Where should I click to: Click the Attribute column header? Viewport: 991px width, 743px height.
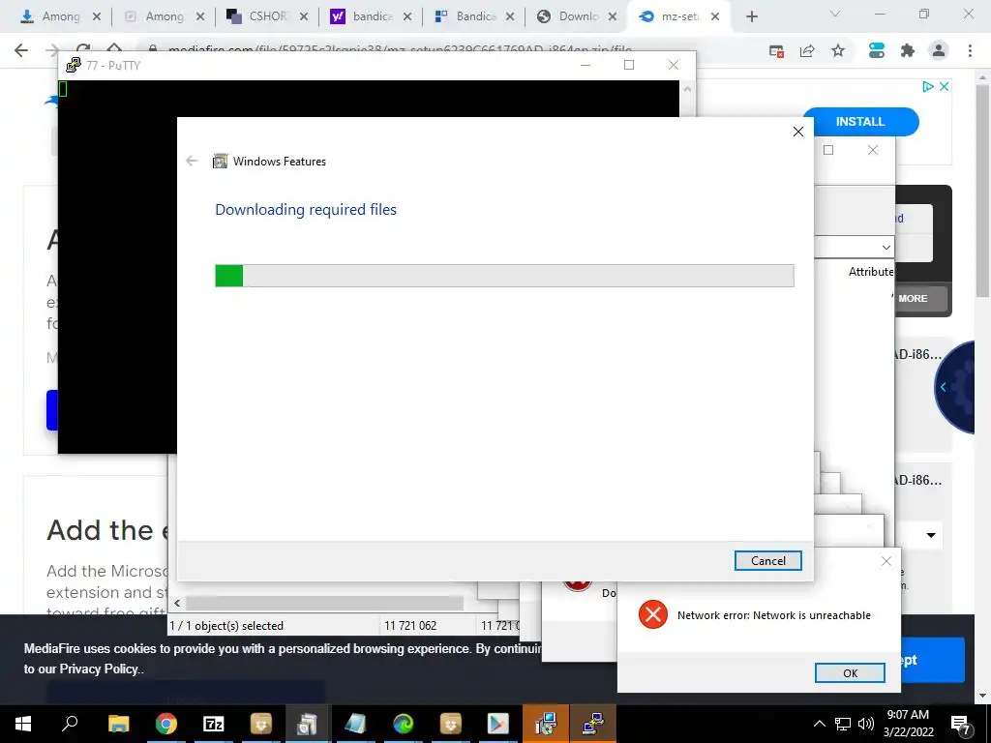(x=871, y=272)
